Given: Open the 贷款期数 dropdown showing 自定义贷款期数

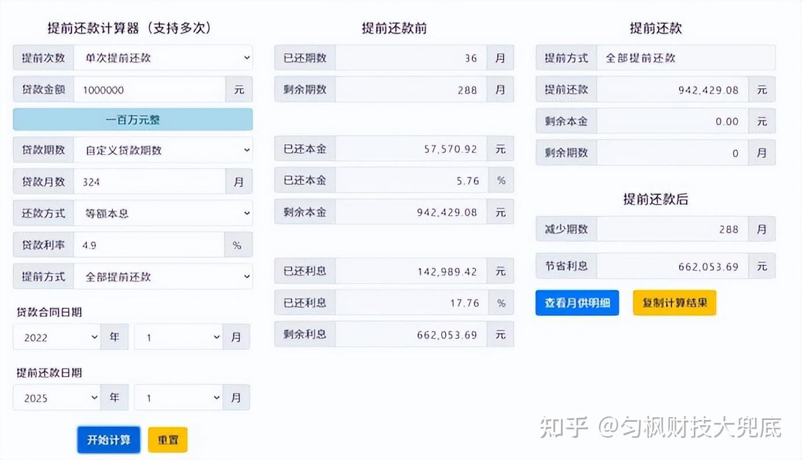Looking at the screenshot, I should pyautogui.click(x=163, y=150).
